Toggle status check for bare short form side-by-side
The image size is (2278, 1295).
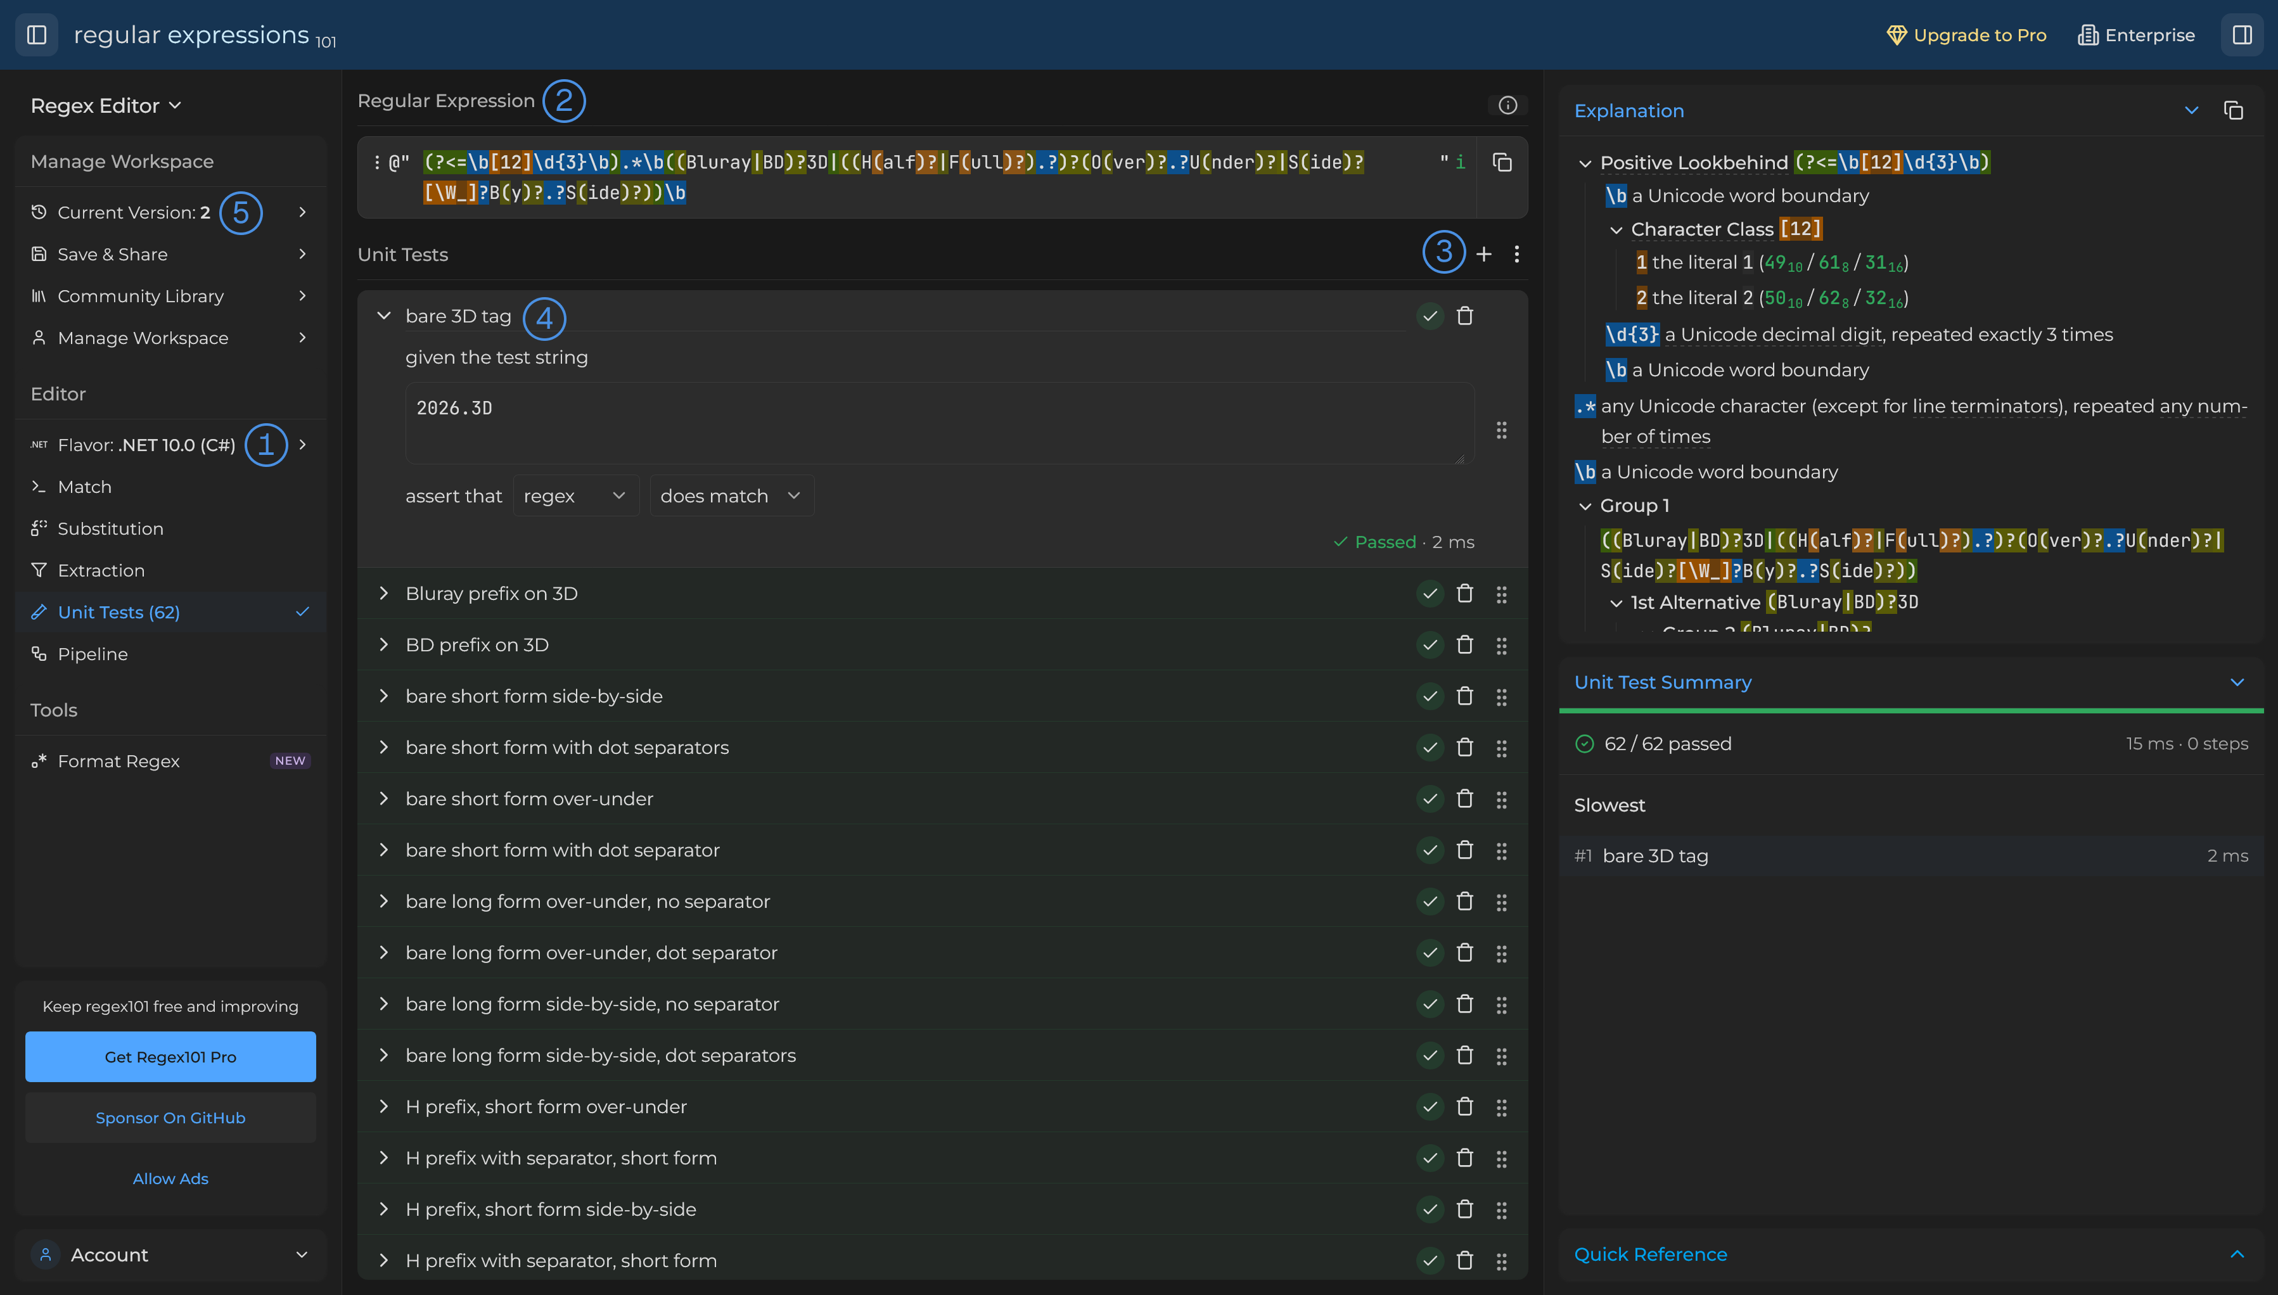[x=1430, y=696]
